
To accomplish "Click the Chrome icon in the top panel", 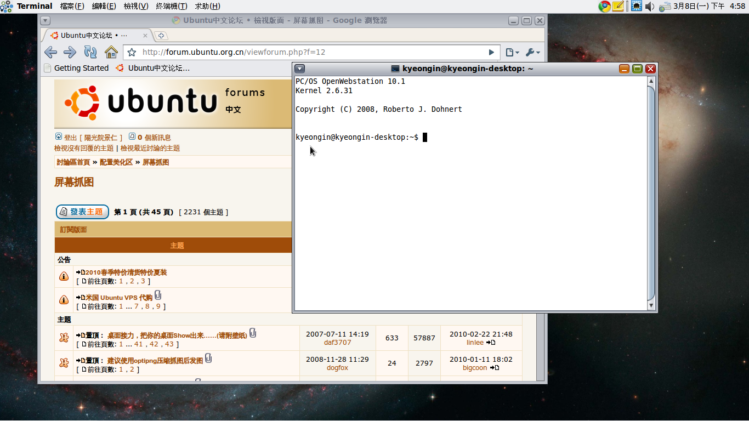I will [604, 6].
